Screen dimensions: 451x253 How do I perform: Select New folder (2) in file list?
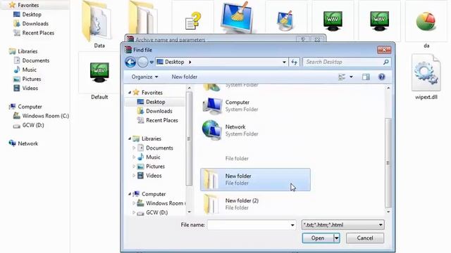coord(255,204)
